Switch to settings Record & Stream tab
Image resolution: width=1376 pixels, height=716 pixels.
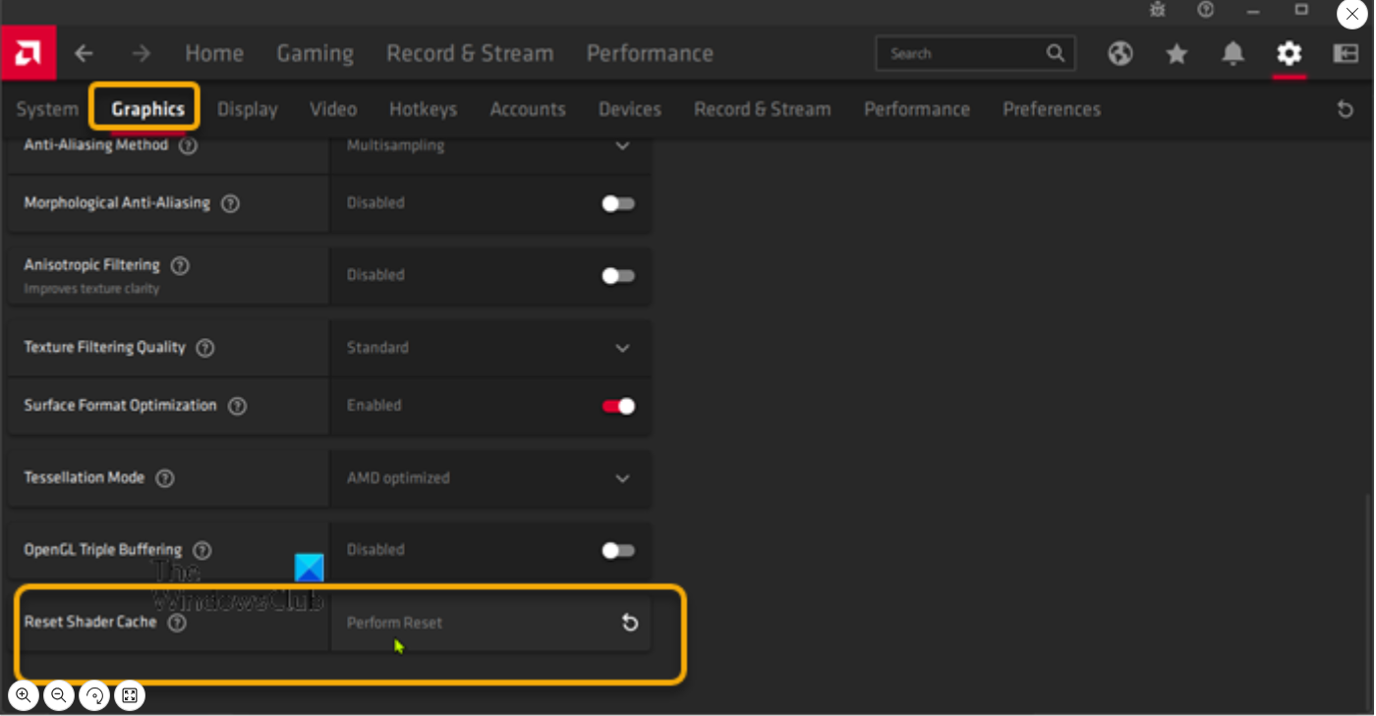tap(763, 109)
